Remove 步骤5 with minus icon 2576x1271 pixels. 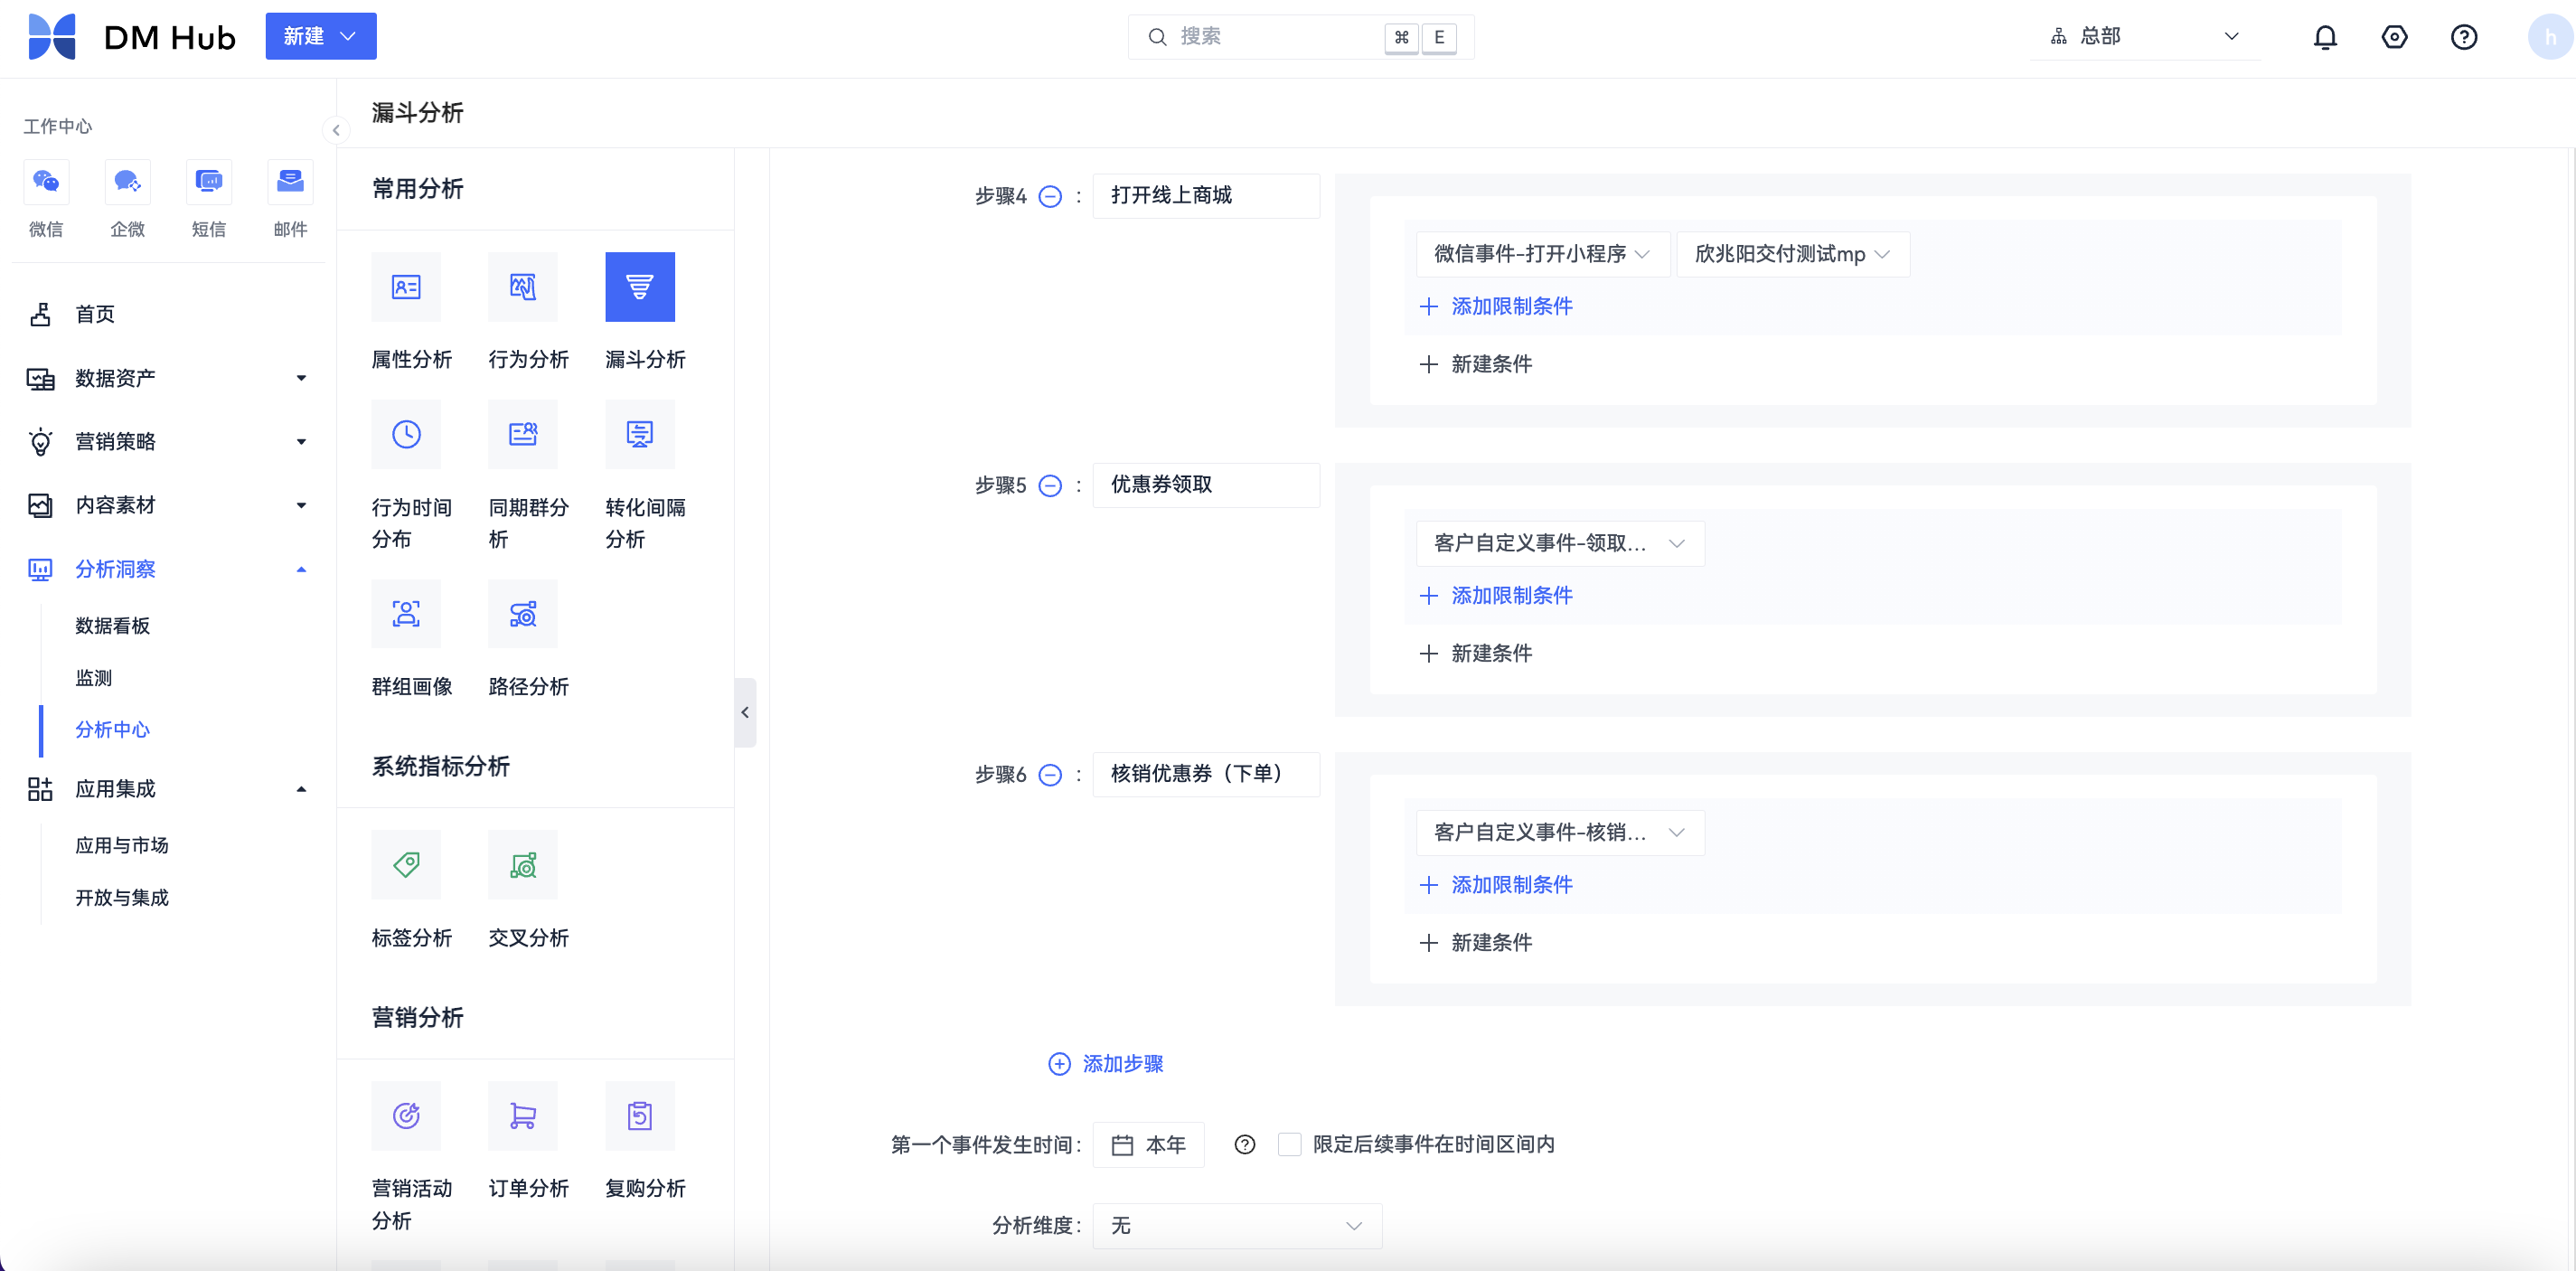(x=1050, y=485)
